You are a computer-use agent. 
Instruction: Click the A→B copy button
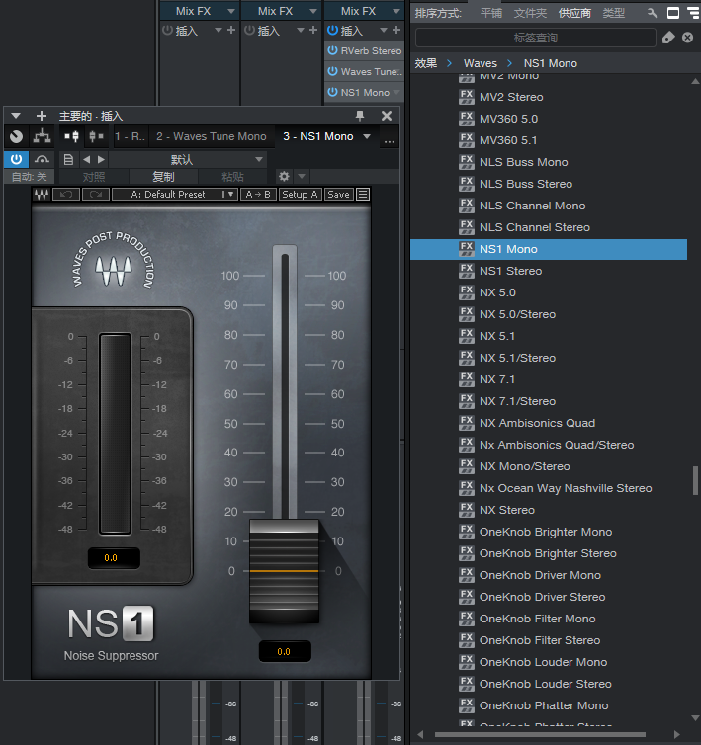[x=258, y=194]
